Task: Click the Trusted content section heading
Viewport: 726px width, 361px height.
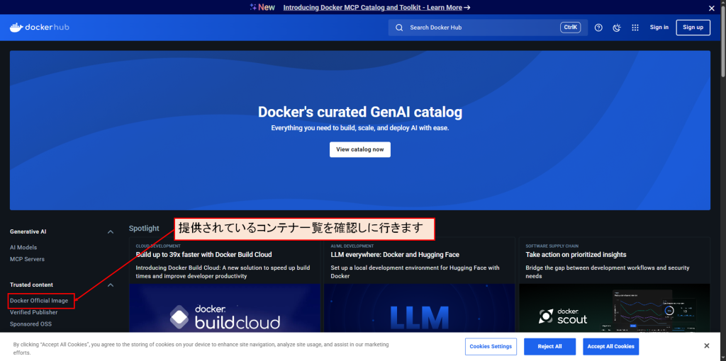Action: [x=31, y=285]
